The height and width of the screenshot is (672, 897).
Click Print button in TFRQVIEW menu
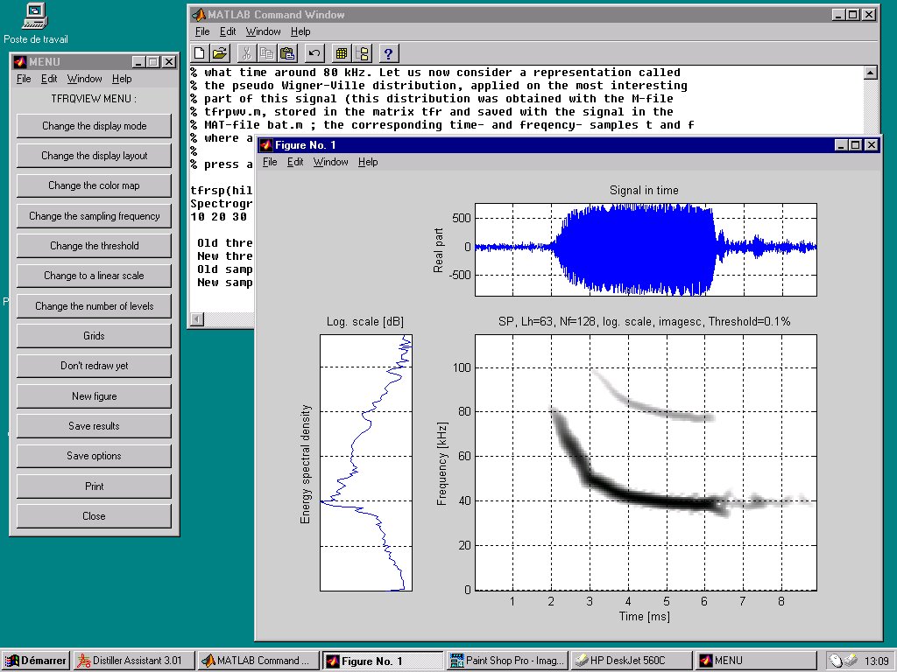pos(94,486)
